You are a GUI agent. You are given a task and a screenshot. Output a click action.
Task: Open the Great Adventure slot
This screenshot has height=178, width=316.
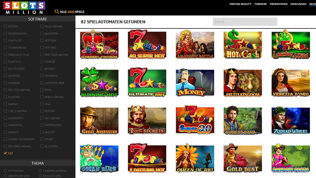pyautogui.click(x=99, y=120)
